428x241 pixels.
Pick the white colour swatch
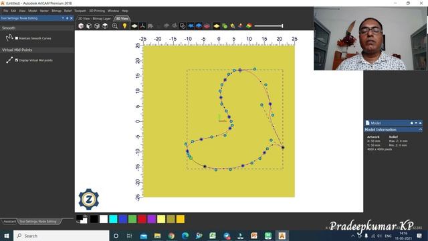(x=104, y=219)
